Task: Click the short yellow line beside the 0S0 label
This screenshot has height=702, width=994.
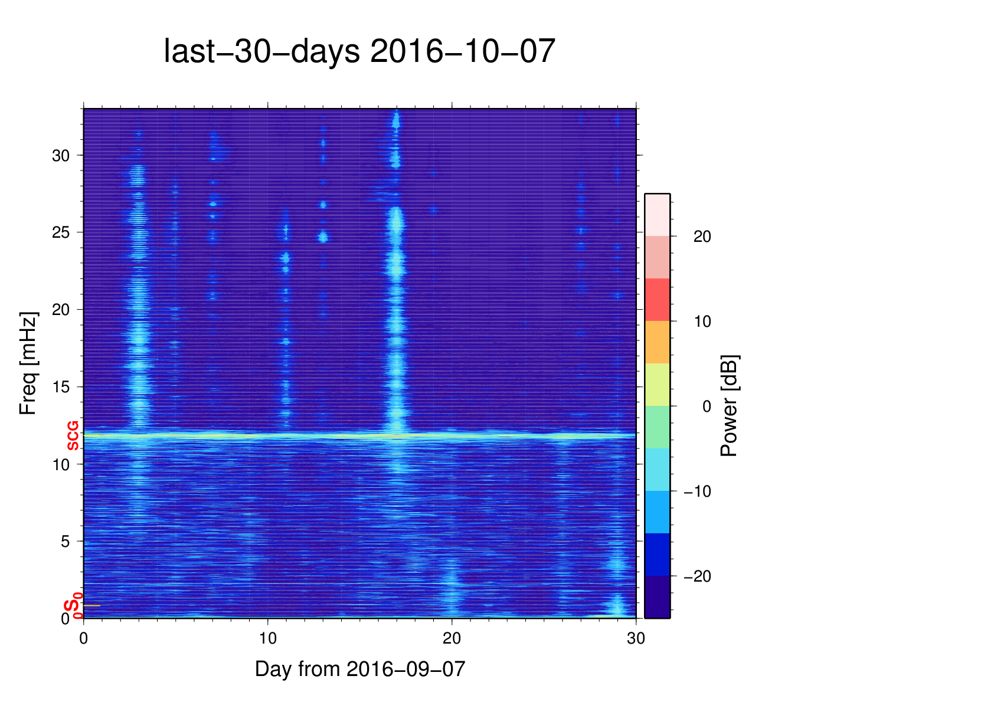Action: pyautogui.click(x=92, y=606)
